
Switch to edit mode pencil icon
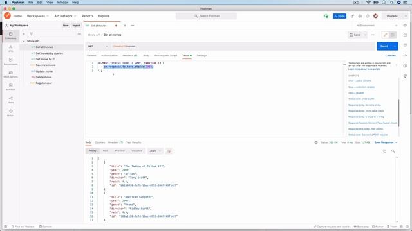point(385,35)
